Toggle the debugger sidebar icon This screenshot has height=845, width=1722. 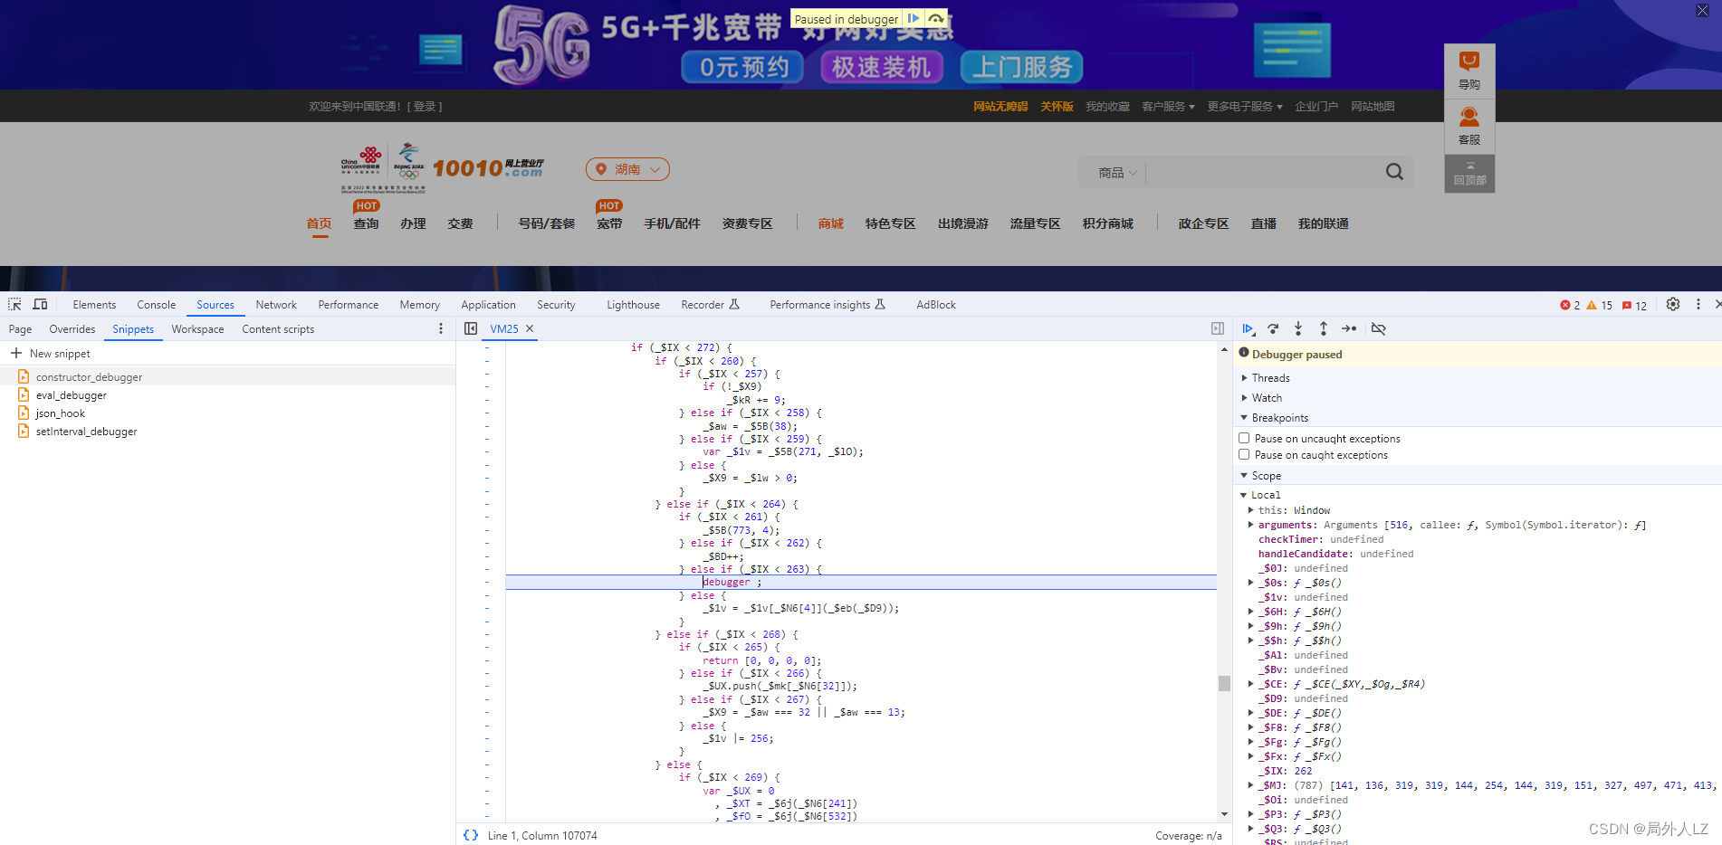pyautogui.click(x=1218, y=328)
